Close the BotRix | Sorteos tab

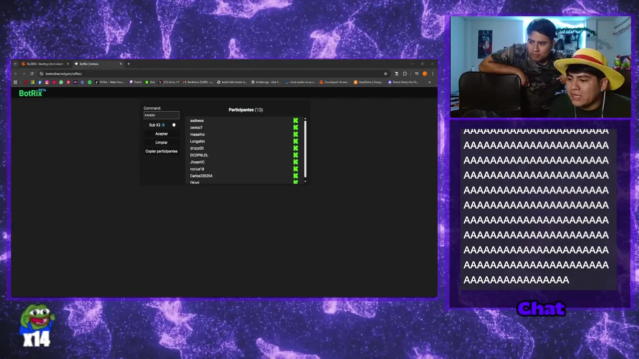click(120, 64)
